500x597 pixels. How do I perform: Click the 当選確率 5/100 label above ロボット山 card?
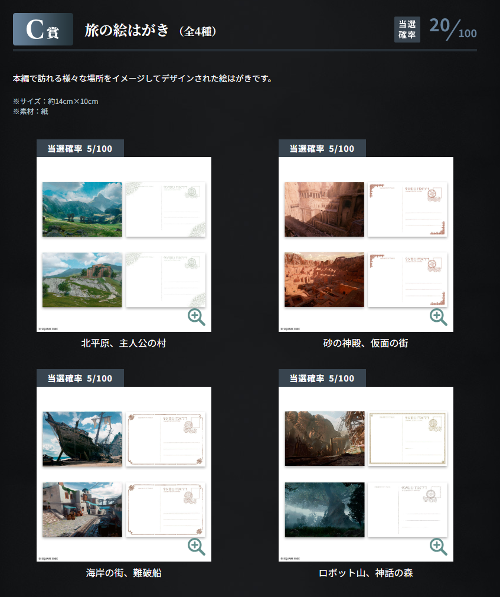click(322, 378)
